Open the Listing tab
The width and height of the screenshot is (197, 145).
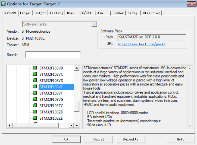pos(57,13)
